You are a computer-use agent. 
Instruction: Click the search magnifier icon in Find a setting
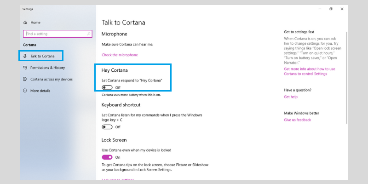tap(89, 34)
